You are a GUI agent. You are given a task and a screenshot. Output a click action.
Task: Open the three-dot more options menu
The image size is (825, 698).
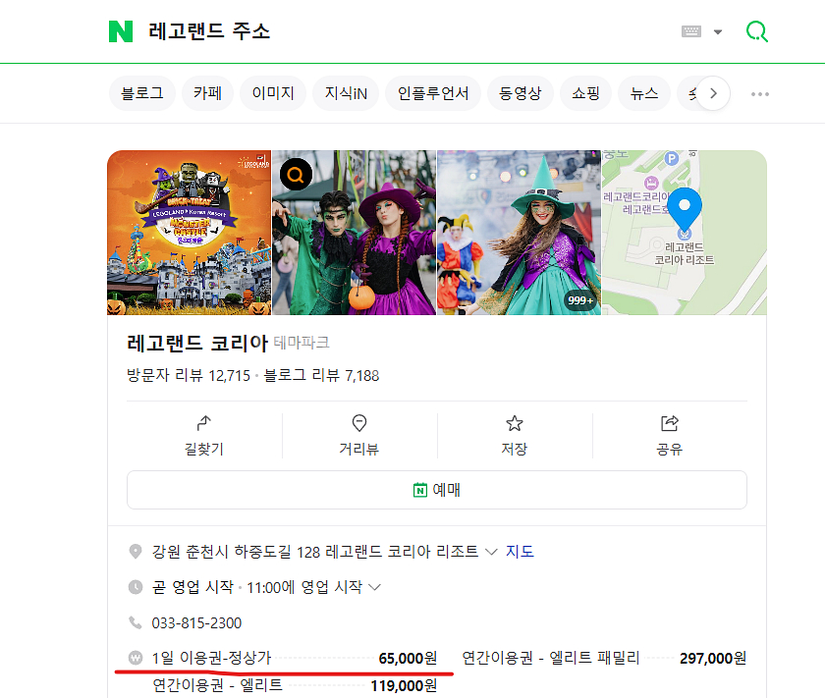click(759, 94)
